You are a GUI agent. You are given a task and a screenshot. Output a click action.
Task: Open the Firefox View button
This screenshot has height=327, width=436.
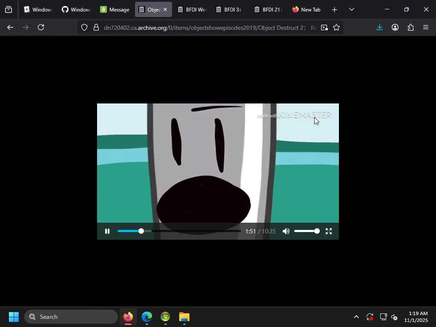click(9, 10)
